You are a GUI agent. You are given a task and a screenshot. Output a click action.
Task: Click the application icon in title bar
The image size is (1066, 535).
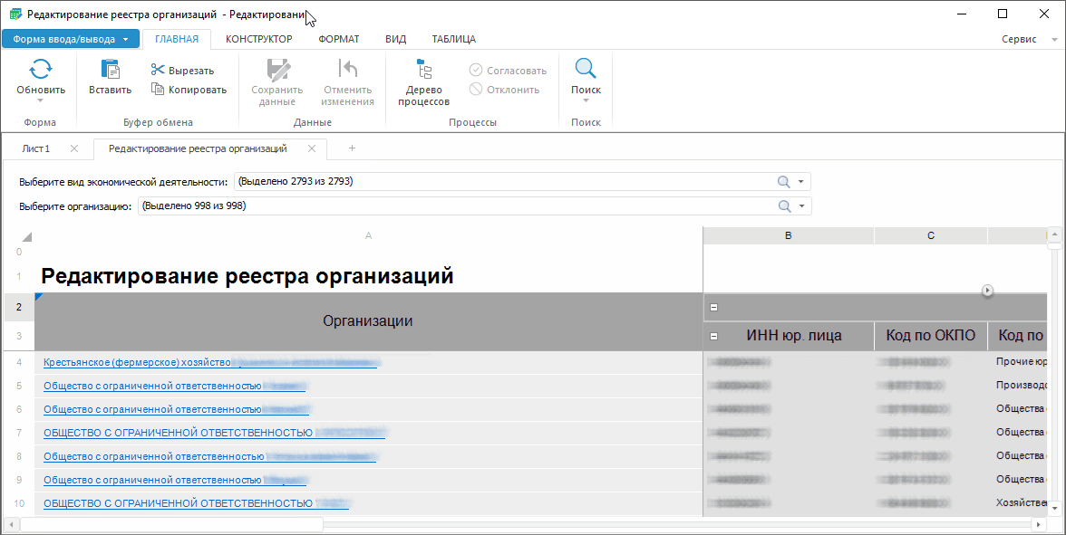coord(15,14)
